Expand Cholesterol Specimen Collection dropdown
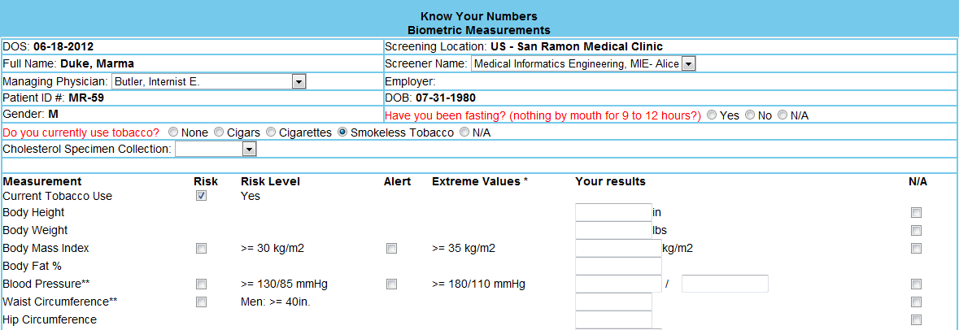The image size is (959, 330). point(249,150)
